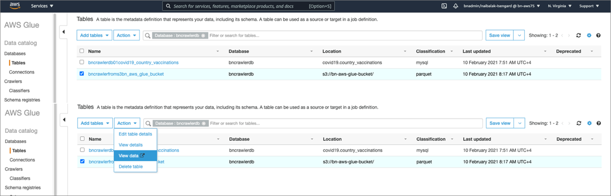Open Save view arrow dropdown in upper panel
Viewport: 611px width, 196px height.
[x=519, y=36]
